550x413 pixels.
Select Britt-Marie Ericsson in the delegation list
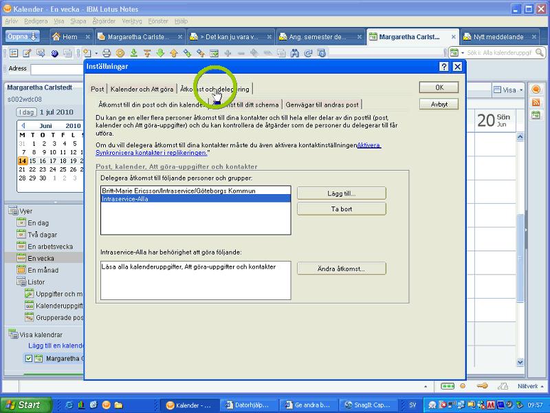point(196,191)
